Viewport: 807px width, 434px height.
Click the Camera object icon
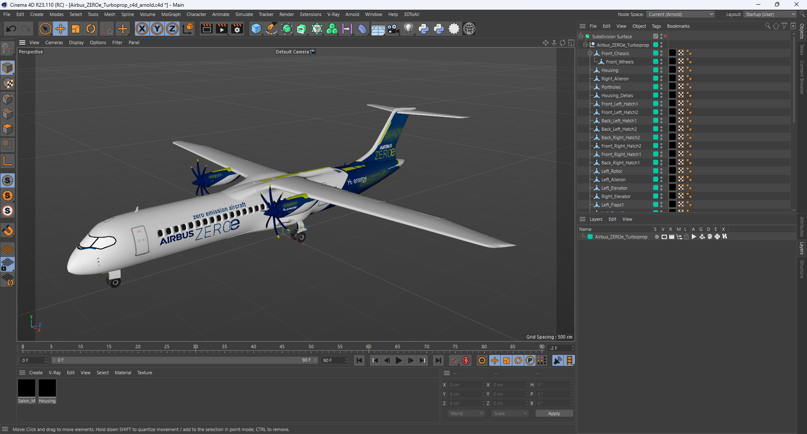click(x=393, y=29)
